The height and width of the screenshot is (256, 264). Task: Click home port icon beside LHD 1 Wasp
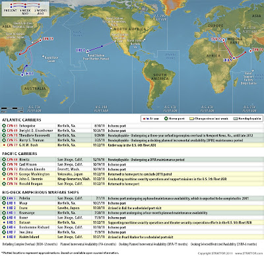pos(4,203)
